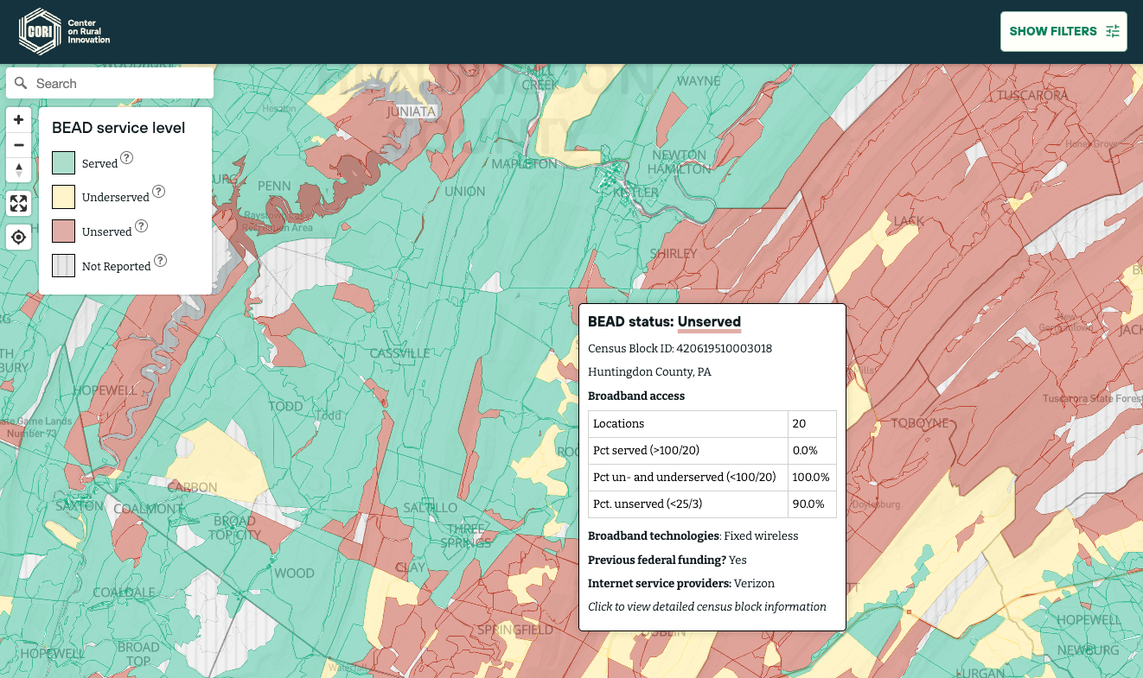Locate my position with geolocate icon
The width and height of the screenshot is (1143, 678).
pyautogui.click(x=19, y=237)
